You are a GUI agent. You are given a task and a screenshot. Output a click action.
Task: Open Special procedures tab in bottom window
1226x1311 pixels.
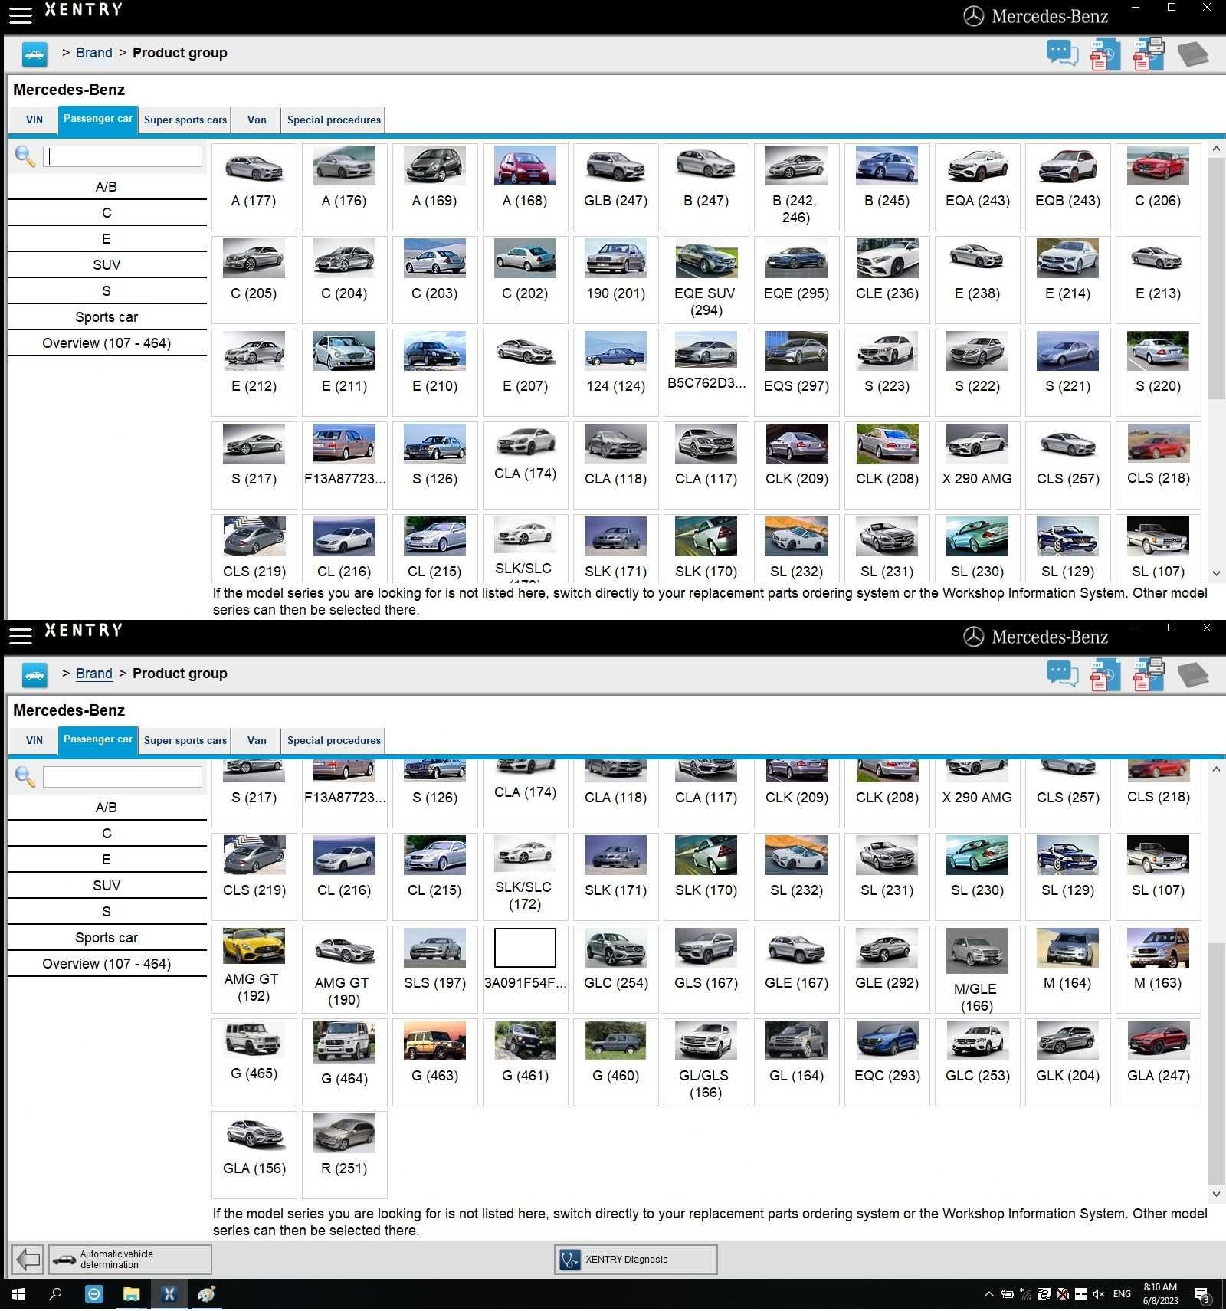point(333,740)
